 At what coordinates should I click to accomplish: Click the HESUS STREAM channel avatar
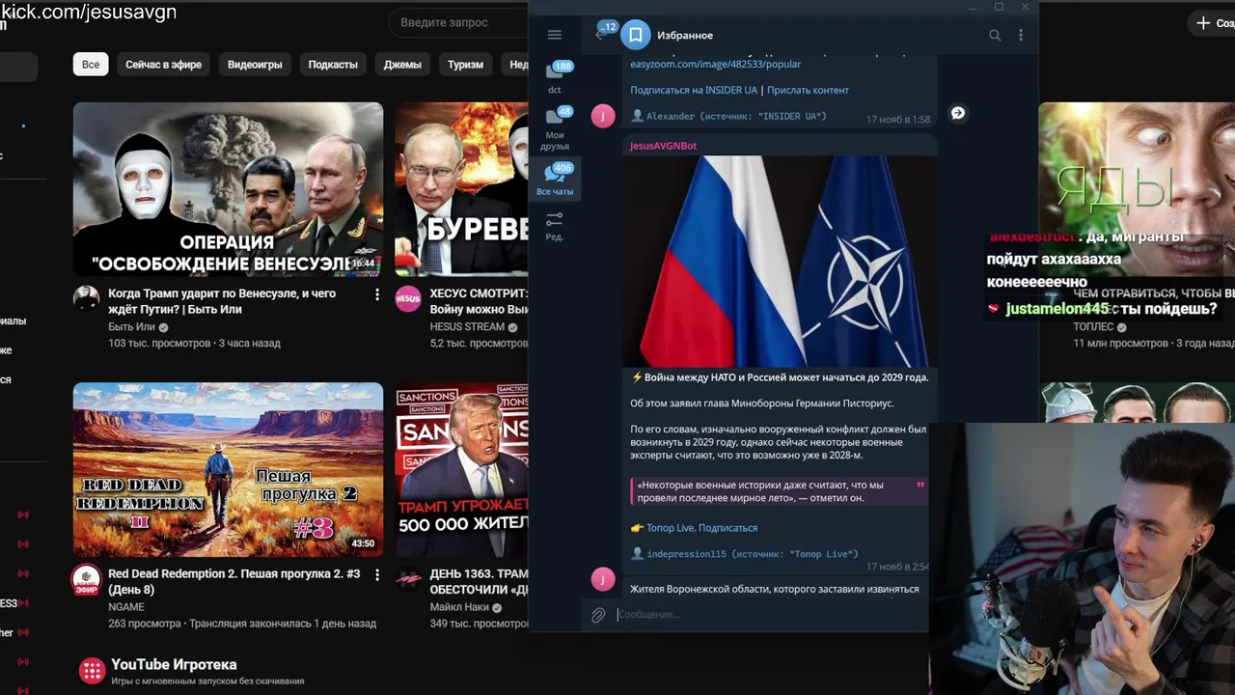pyautogui.click(x=408, y=298)
